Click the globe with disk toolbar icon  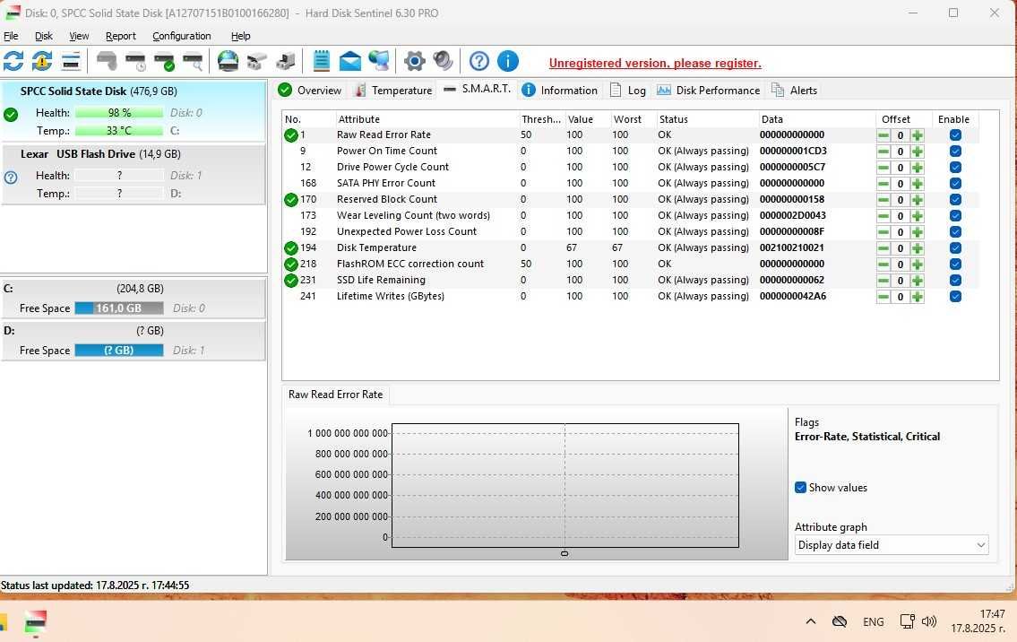click(x=228, y=61)
